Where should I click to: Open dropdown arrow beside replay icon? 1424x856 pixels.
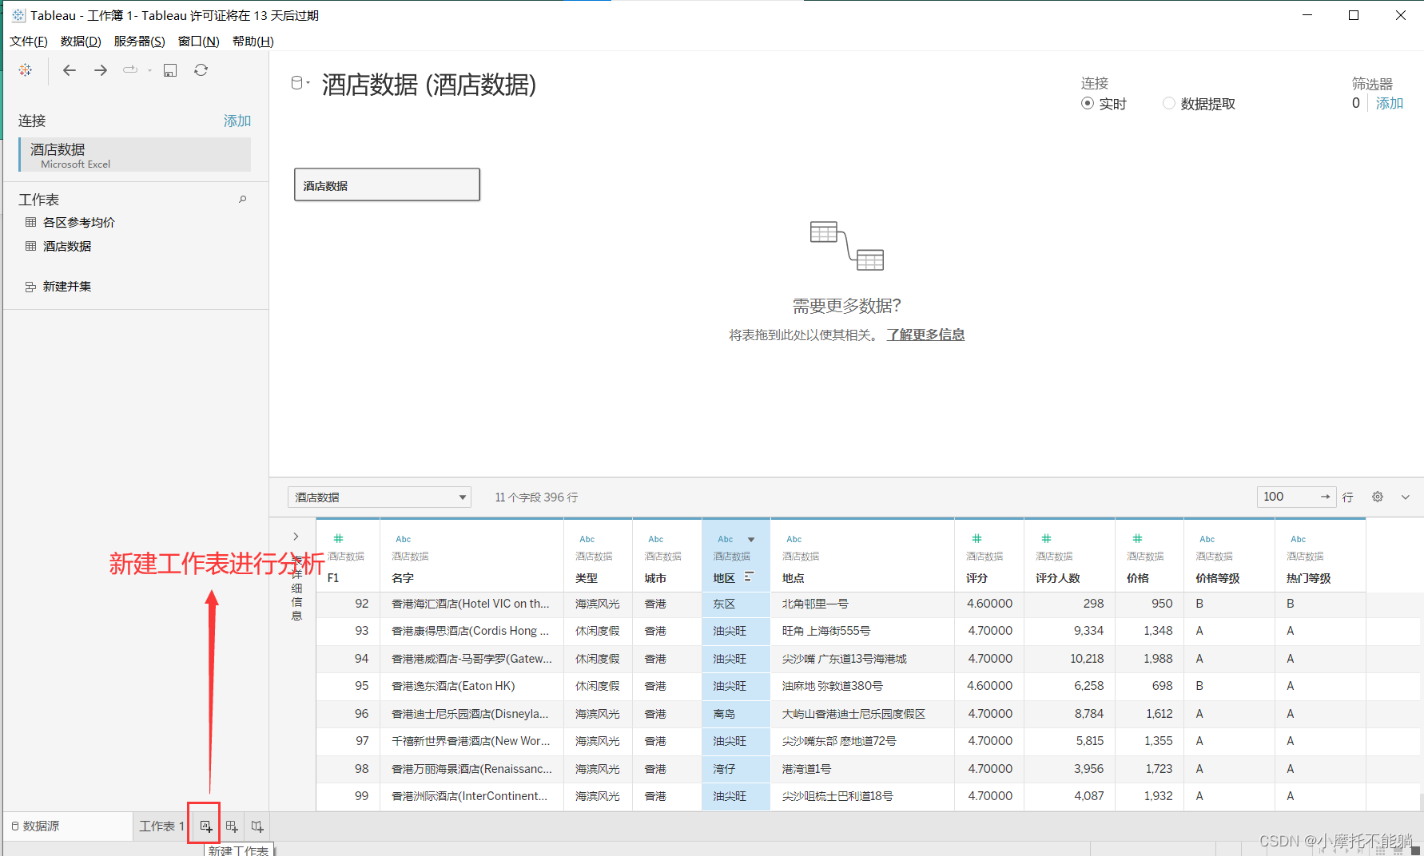(x=149, y=70)
